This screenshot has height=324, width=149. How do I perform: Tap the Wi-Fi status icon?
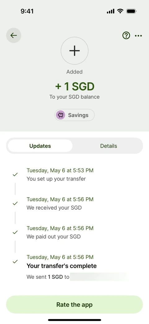pyautogui.click(x=120, y=11)
